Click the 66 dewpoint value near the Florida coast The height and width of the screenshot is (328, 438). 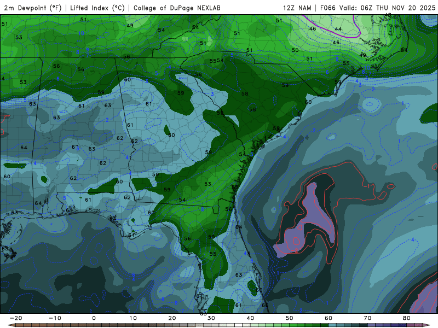tap(265, 305)
